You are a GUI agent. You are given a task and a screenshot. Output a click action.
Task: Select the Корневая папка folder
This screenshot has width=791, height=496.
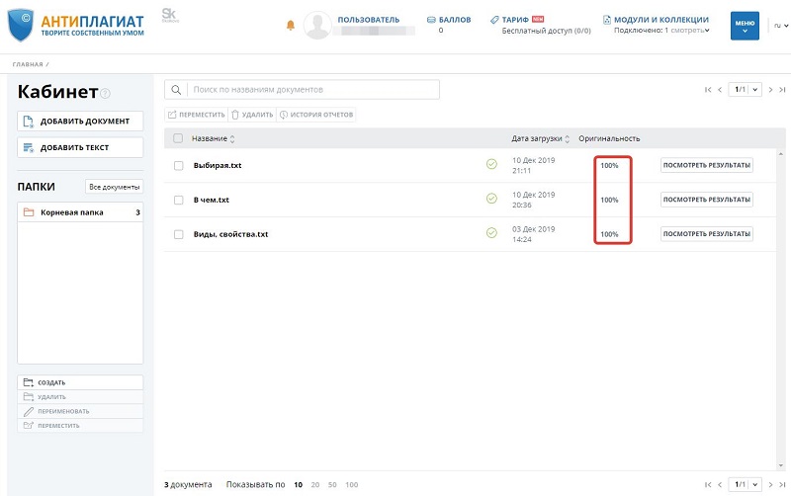click(x=80, y=212)
